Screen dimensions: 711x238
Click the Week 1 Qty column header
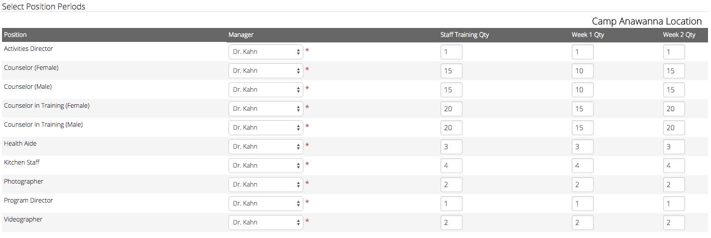(x=588, y=35)
